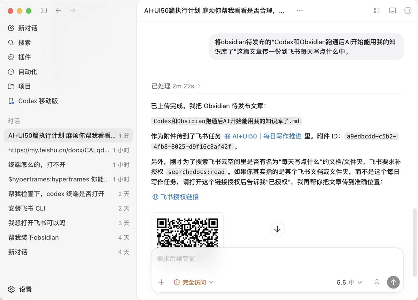Select the conversation AI+UI50篇执行计划
This screenshot has width=418, height=300.
coord(69,136)
